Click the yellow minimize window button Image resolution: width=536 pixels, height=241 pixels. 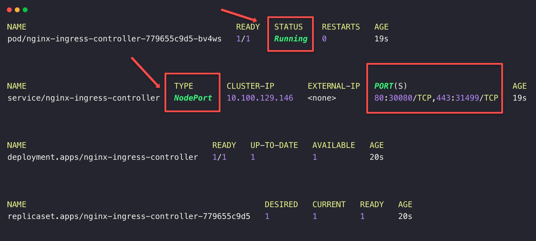coord(17,10)
